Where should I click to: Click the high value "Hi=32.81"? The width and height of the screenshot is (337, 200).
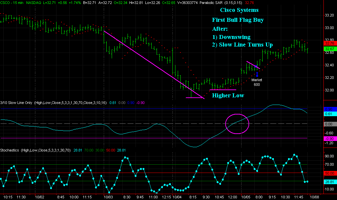point(136,3)
